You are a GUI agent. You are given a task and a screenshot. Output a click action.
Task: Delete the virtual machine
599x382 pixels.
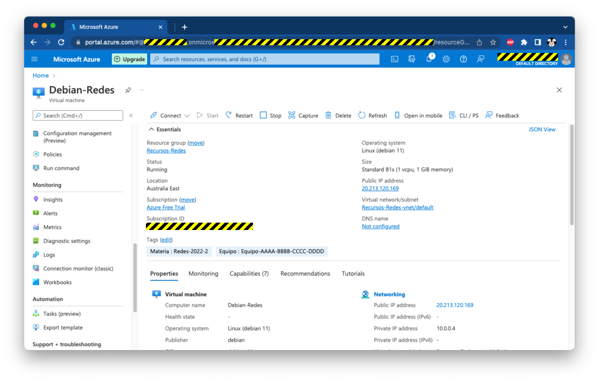tap(338, 115)
